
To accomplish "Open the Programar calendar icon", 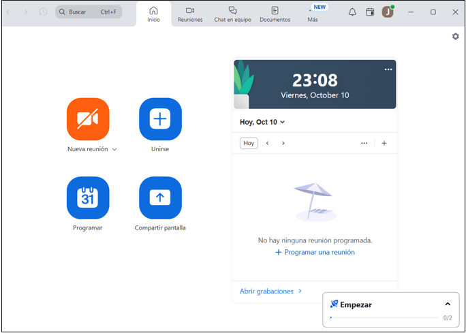I will 88,198.
